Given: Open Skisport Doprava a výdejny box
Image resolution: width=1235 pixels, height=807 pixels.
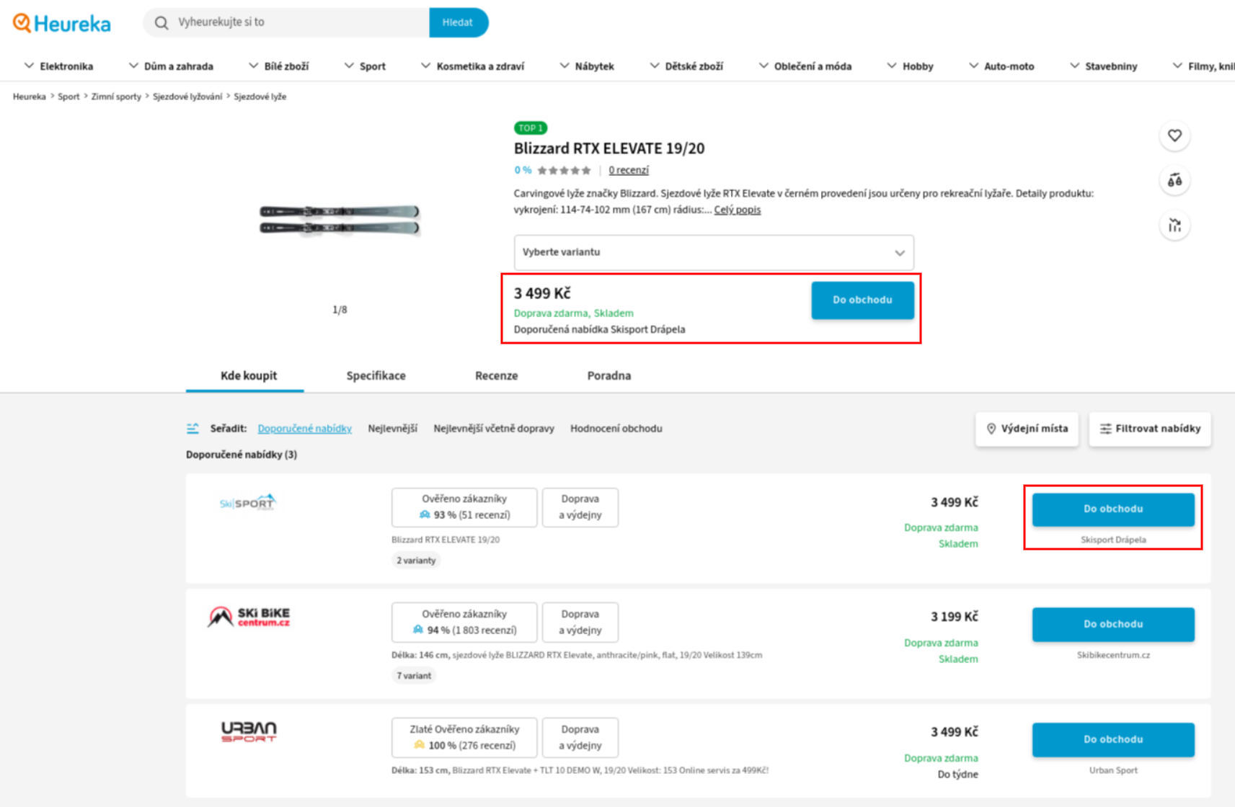Looking at the screenshot, I should click(580, 507).
